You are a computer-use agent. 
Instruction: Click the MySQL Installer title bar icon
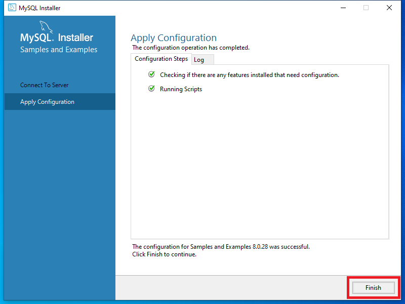tap(12, 8)
